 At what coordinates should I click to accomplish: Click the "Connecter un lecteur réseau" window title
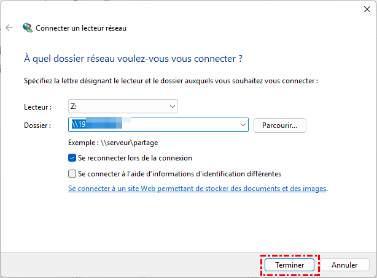(82, 28)
